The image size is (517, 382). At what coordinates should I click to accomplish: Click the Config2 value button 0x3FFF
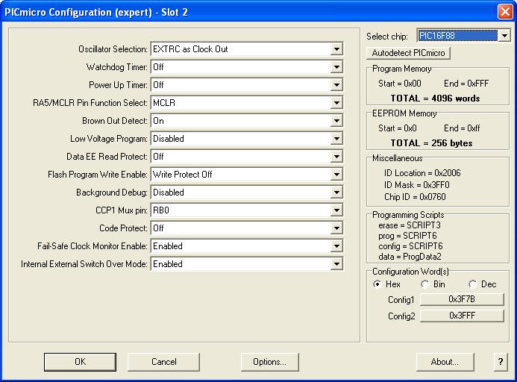click(462, 316)
